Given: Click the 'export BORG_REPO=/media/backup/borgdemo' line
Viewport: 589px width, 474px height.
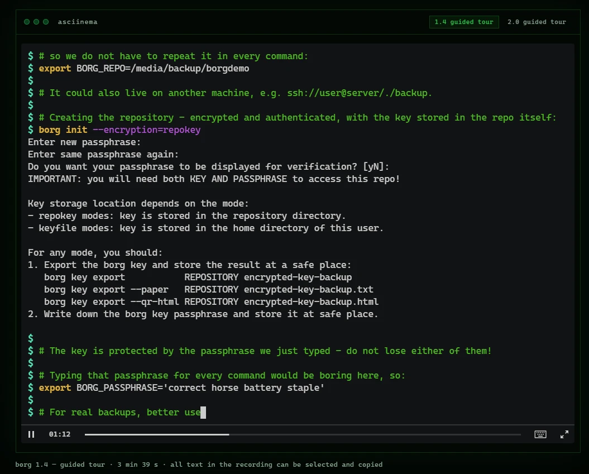Looking at the screenshot, I should coord(138,68).
